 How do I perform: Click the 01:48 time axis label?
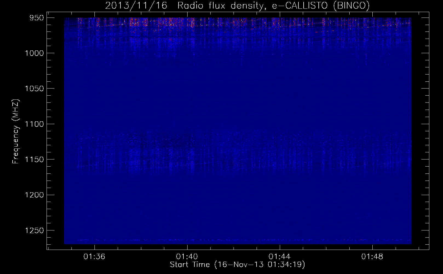pos(372,257)
